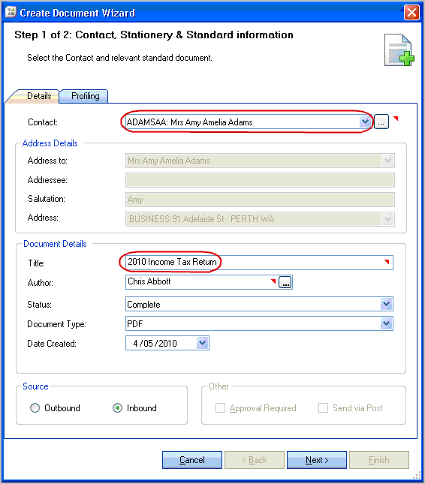Viewport: 425px width, 484px height.
Task: Expand the Contact dropdown list
Action: click(365, 122)
